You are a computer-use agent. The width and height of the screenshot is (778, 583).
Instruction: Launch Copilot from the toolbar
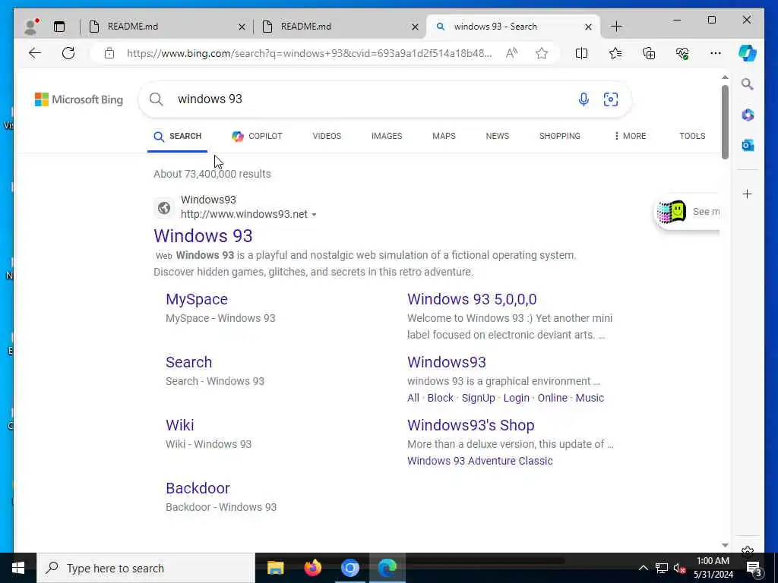pyautogui.click(x=748, y=53)
